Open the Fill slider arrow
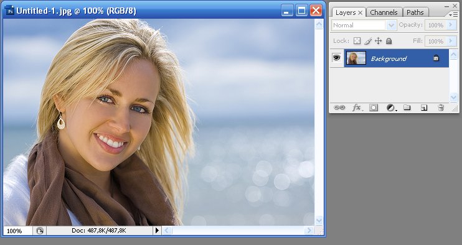The image size is (462, 245). point(451,41)
